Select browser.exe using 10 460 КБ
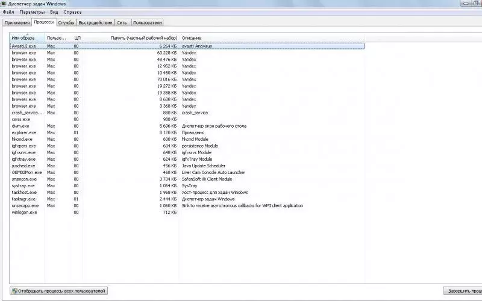The image size is (482, 301). pos(187,73)
